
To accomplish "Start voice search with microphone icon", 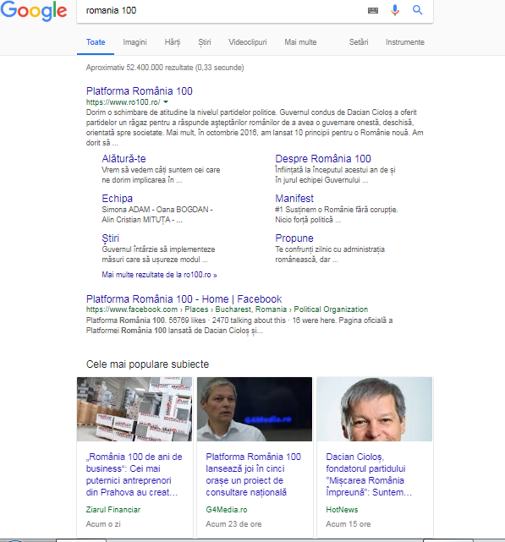I will [395, 10].
